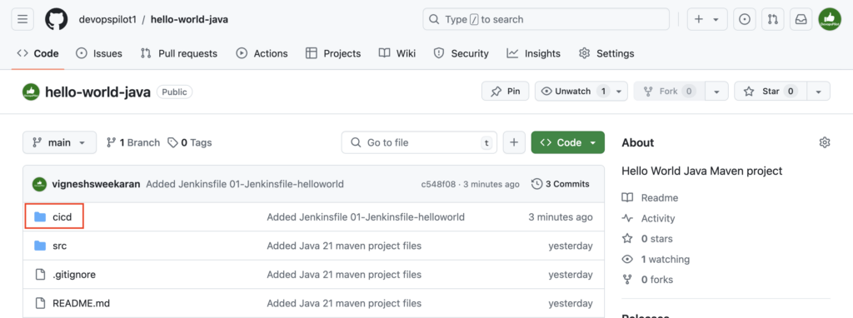Image resolution: width=853 pixels, height=318 pixels.
Task: Expand the main branch dropdown
Action: click(x=59, y=142)
